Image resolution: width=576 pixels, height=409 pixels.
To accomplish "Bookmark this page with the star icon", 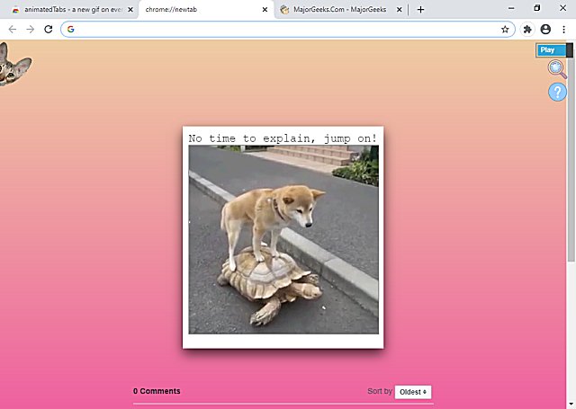I will (506, 29).
